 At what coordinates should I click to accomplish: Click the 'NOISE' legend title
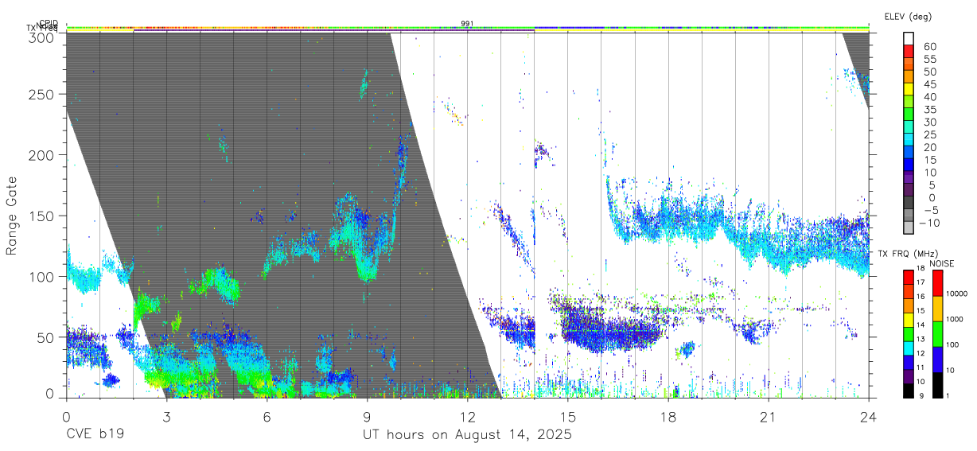(941, 263)
